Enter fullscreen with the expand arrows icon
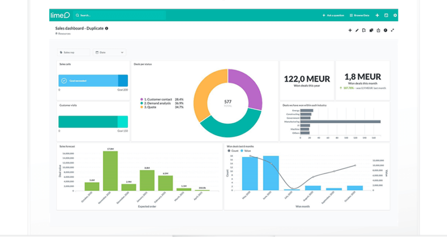Screen dimensions: 447x237 click(393, 30)
